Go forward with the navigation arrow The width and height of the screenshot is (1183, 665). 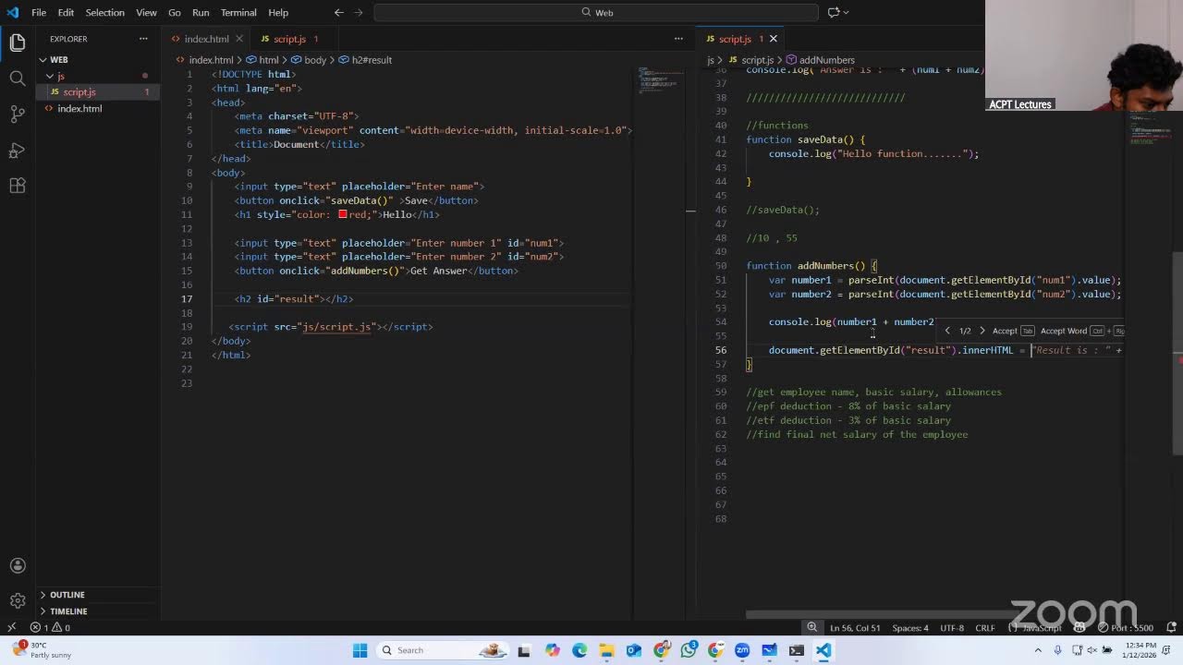pyautogui.click(x=360, y=12)
